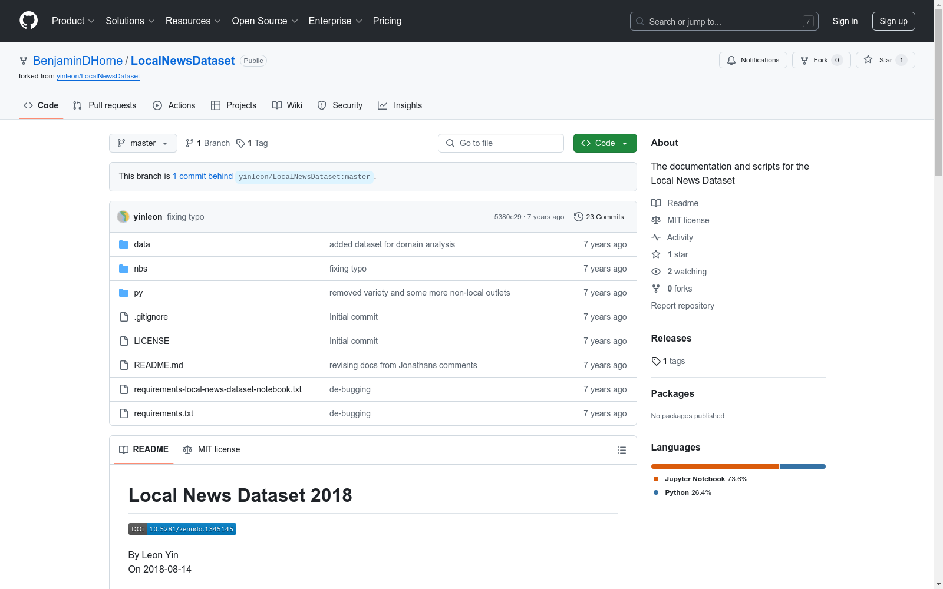This screenshot has height=589, width=943.
Task: Open the GitHub homepage logo
Action: (x=28, y=21)
